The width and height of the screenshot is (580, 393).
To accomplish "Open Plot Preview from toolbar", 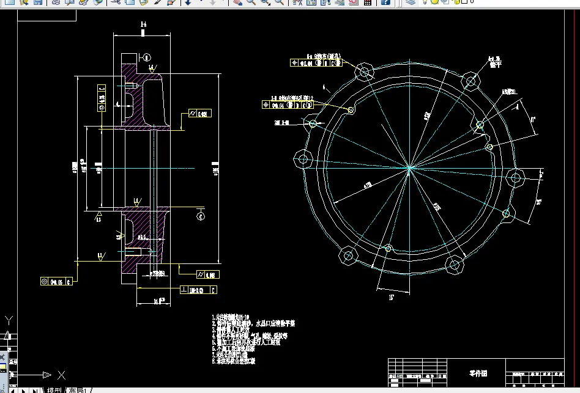I will click(x=70, y=2).
